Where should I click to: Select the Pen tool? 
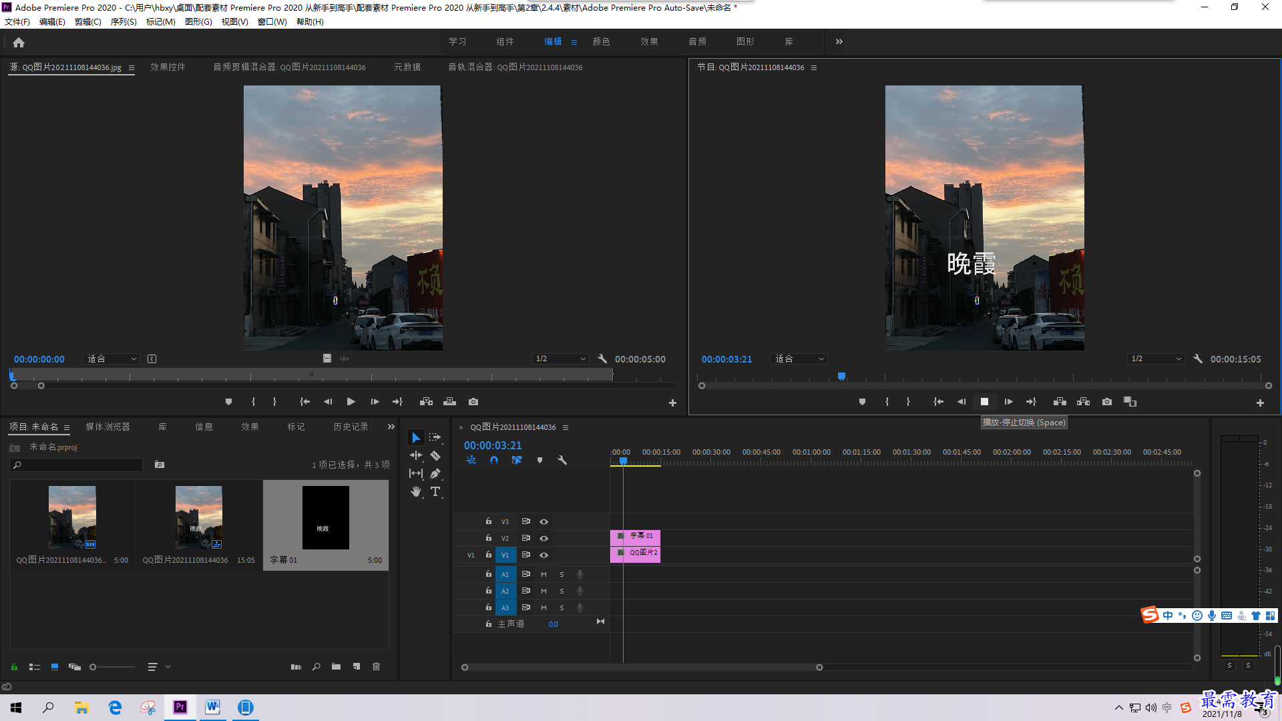(x=435, y=474)
